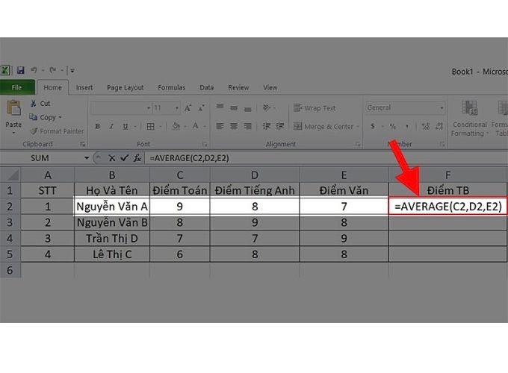The image size is (508, 373).
Task: Switch to the Review tab
Action: point(238,87)
